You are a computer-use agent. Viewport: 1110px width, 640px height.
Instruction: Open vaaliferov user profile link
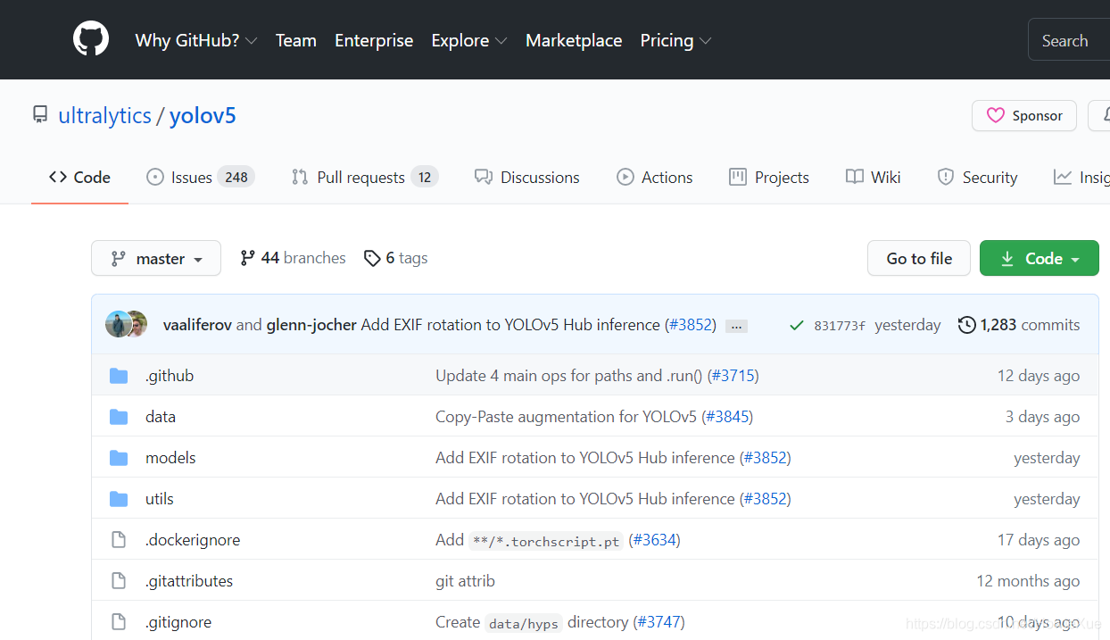(x=197, y=325)
